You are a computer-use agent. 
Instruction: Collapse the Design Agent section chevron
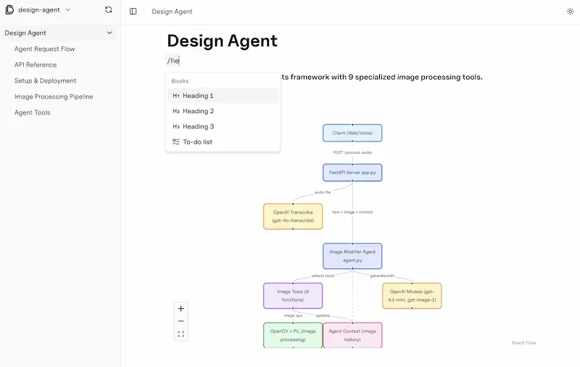coord(109,33)
